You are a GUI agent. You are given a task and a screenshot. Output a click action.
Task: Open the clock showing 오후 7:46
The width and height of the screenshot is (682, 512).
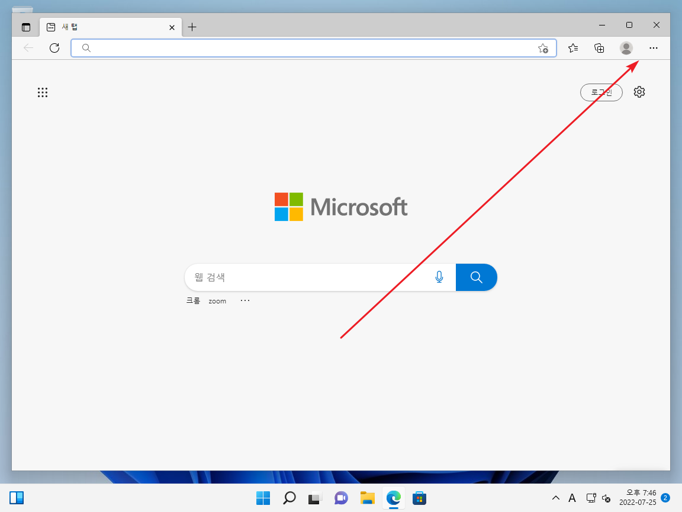[x=638, y=498]
